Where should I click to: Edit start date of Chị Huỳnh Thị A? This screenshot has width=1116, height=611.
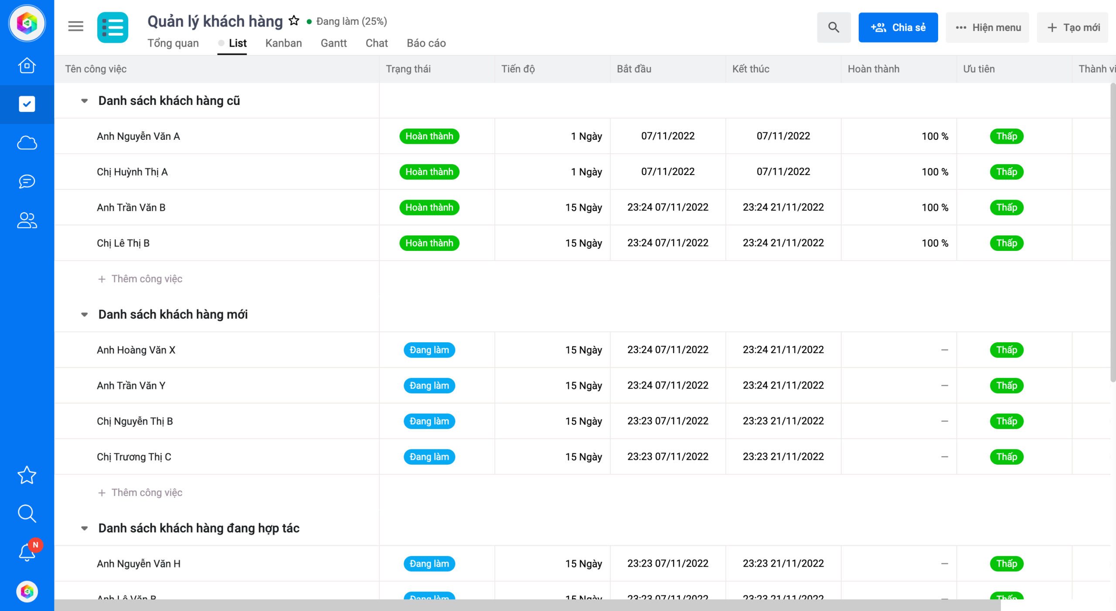(667, 172)
